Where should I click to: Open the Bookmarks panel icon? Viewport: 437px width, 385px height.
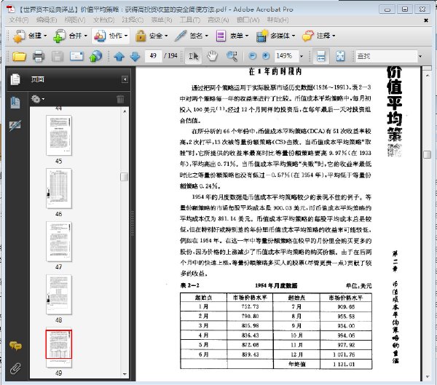(15, 103)
